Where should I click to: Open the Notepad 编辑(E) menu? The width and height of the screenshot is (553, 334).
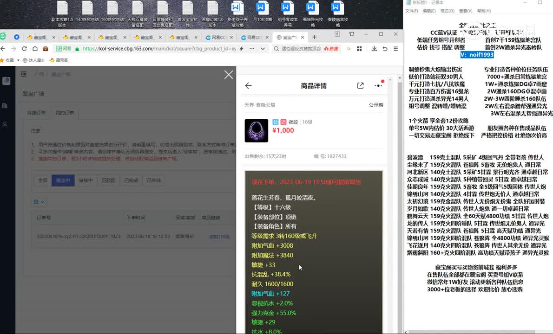(429, 11)
